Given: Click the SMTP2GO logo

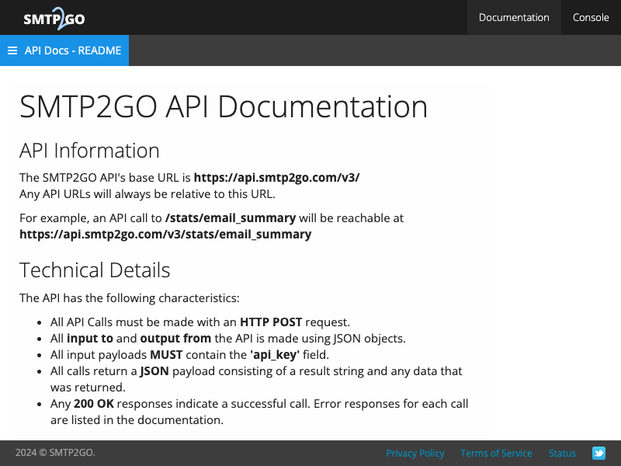Looking at the screenshot, I should pos(54,18).
